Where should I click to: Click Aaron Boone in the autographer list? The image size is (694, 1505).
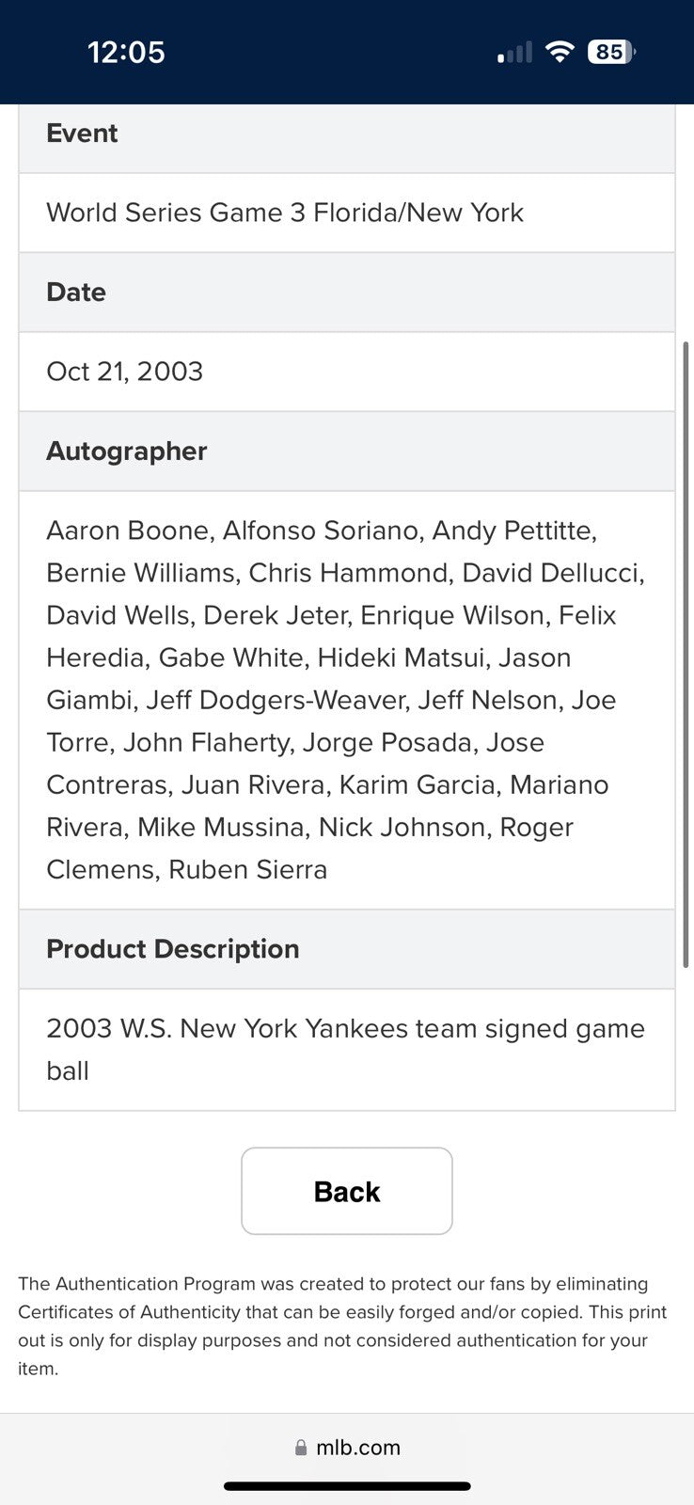(x=128, y=531)
